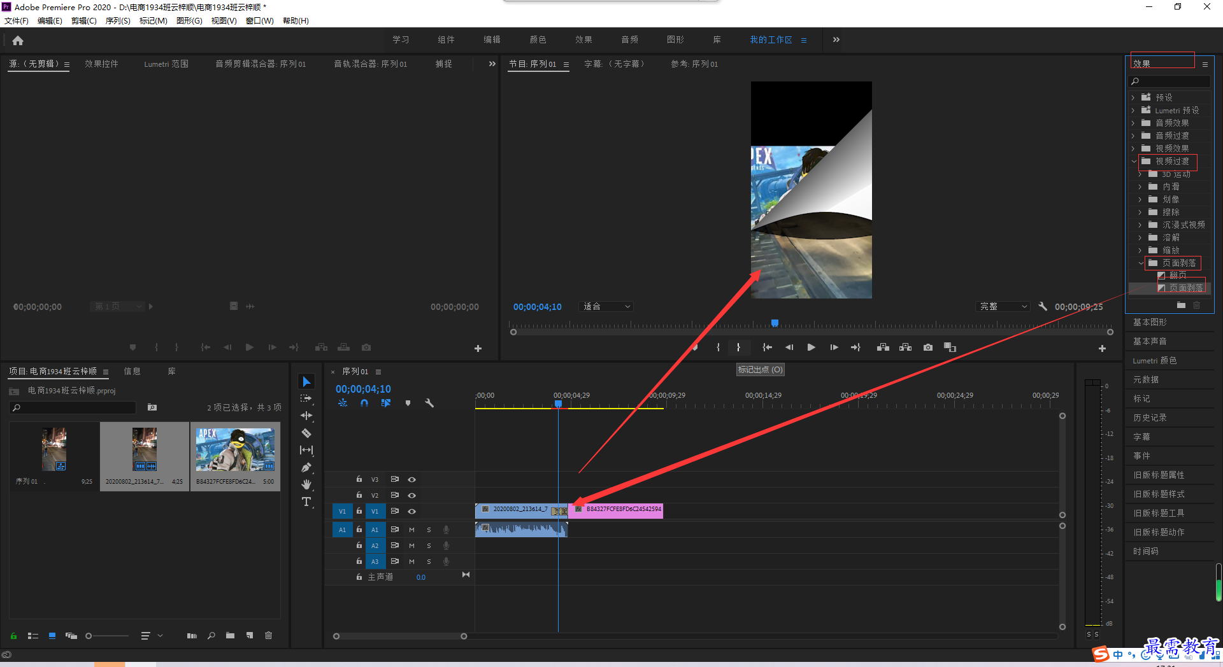Open the 文件(F) menu
Viewport: 1223px width, 667px height.
pos(17,21)
